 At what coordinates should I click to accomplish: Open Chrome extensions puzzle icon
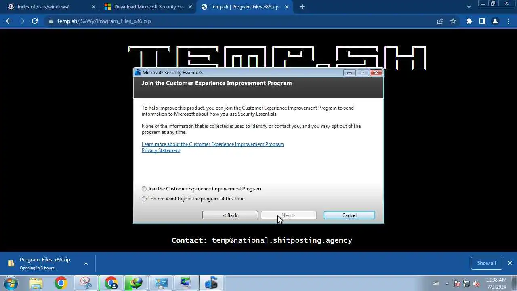coord(469,21)
